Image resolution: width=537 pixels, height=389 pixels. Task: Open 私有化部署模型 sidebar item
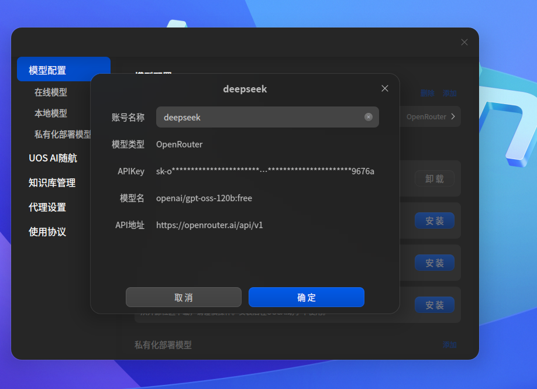(63, 134)
